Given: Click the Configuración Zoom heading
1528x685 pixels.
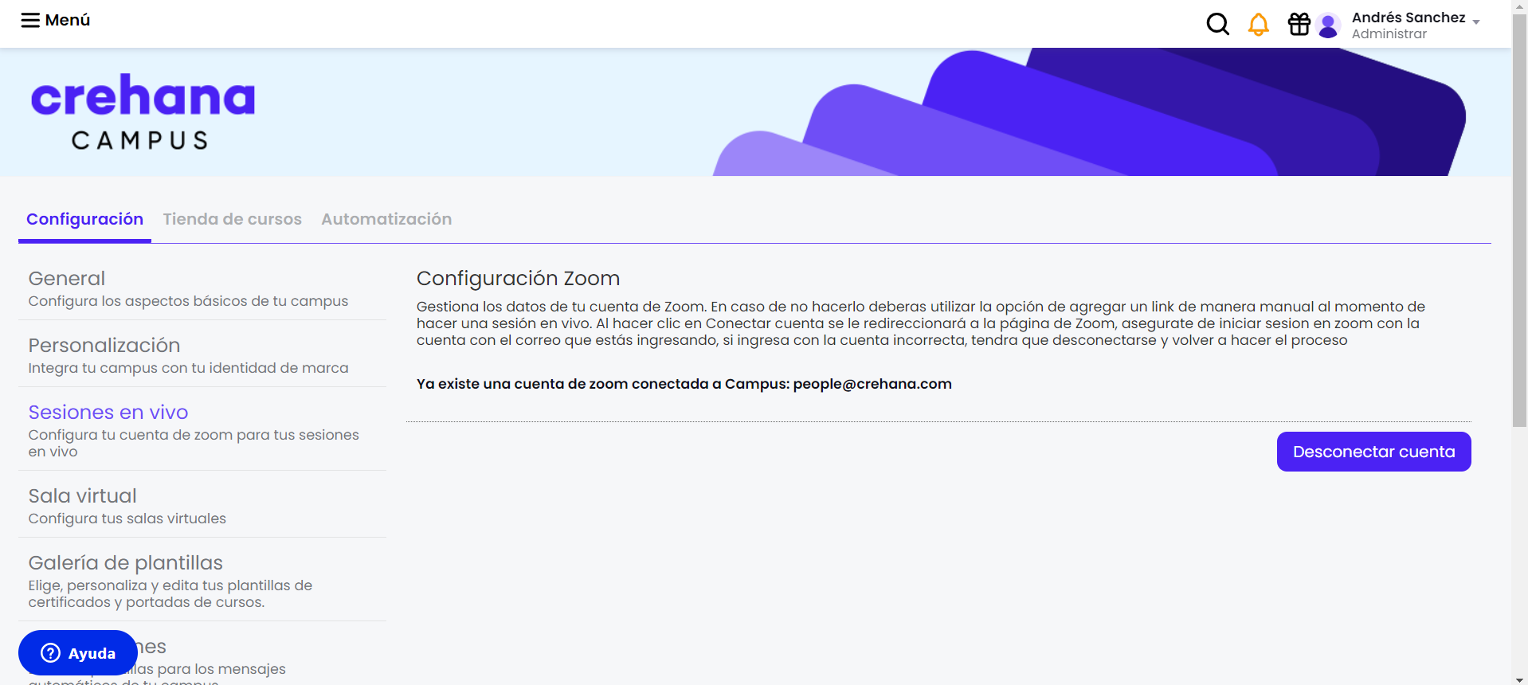Looking at the screenshot, I should [518, 278].
